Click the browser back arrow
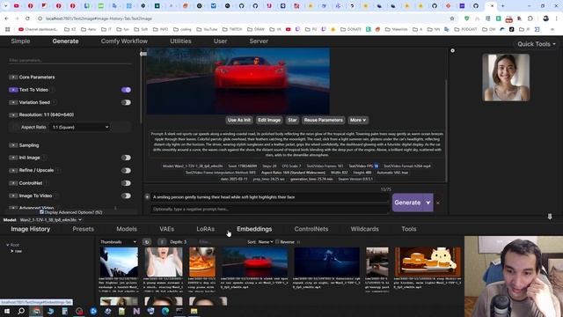The width and height of the screenshot is (563, 317). pyautogui.click(x=6, y=18)
